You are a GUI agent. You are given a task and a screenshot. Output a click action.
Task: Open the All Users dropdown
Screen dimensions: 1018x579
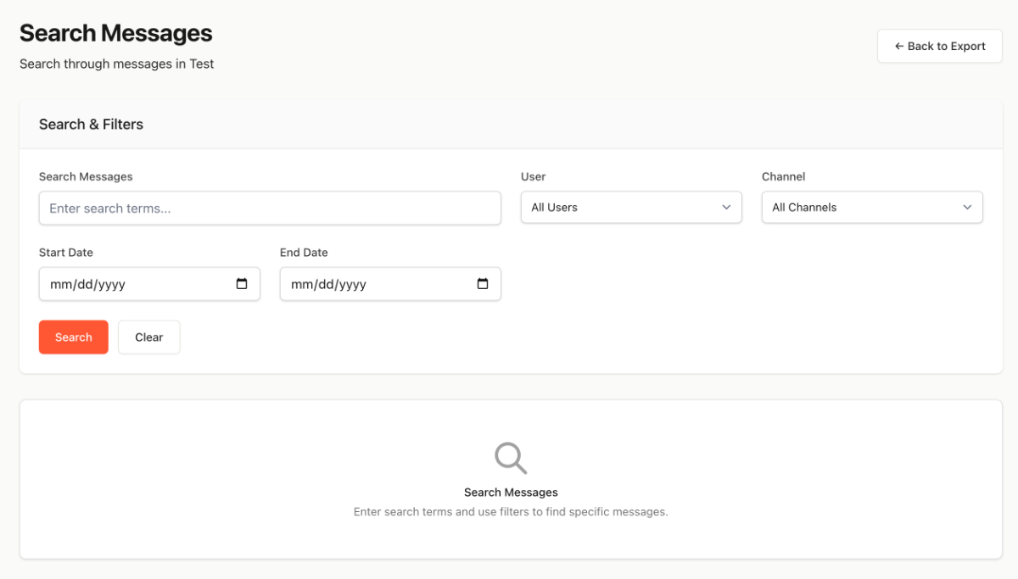[630, 207]
